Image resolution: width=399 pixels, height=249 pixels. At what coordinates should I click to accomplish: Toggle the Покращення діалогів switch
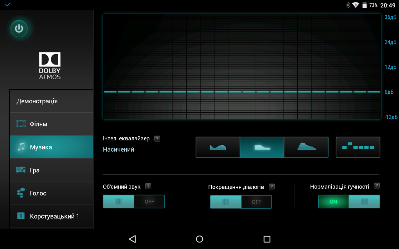241,202
